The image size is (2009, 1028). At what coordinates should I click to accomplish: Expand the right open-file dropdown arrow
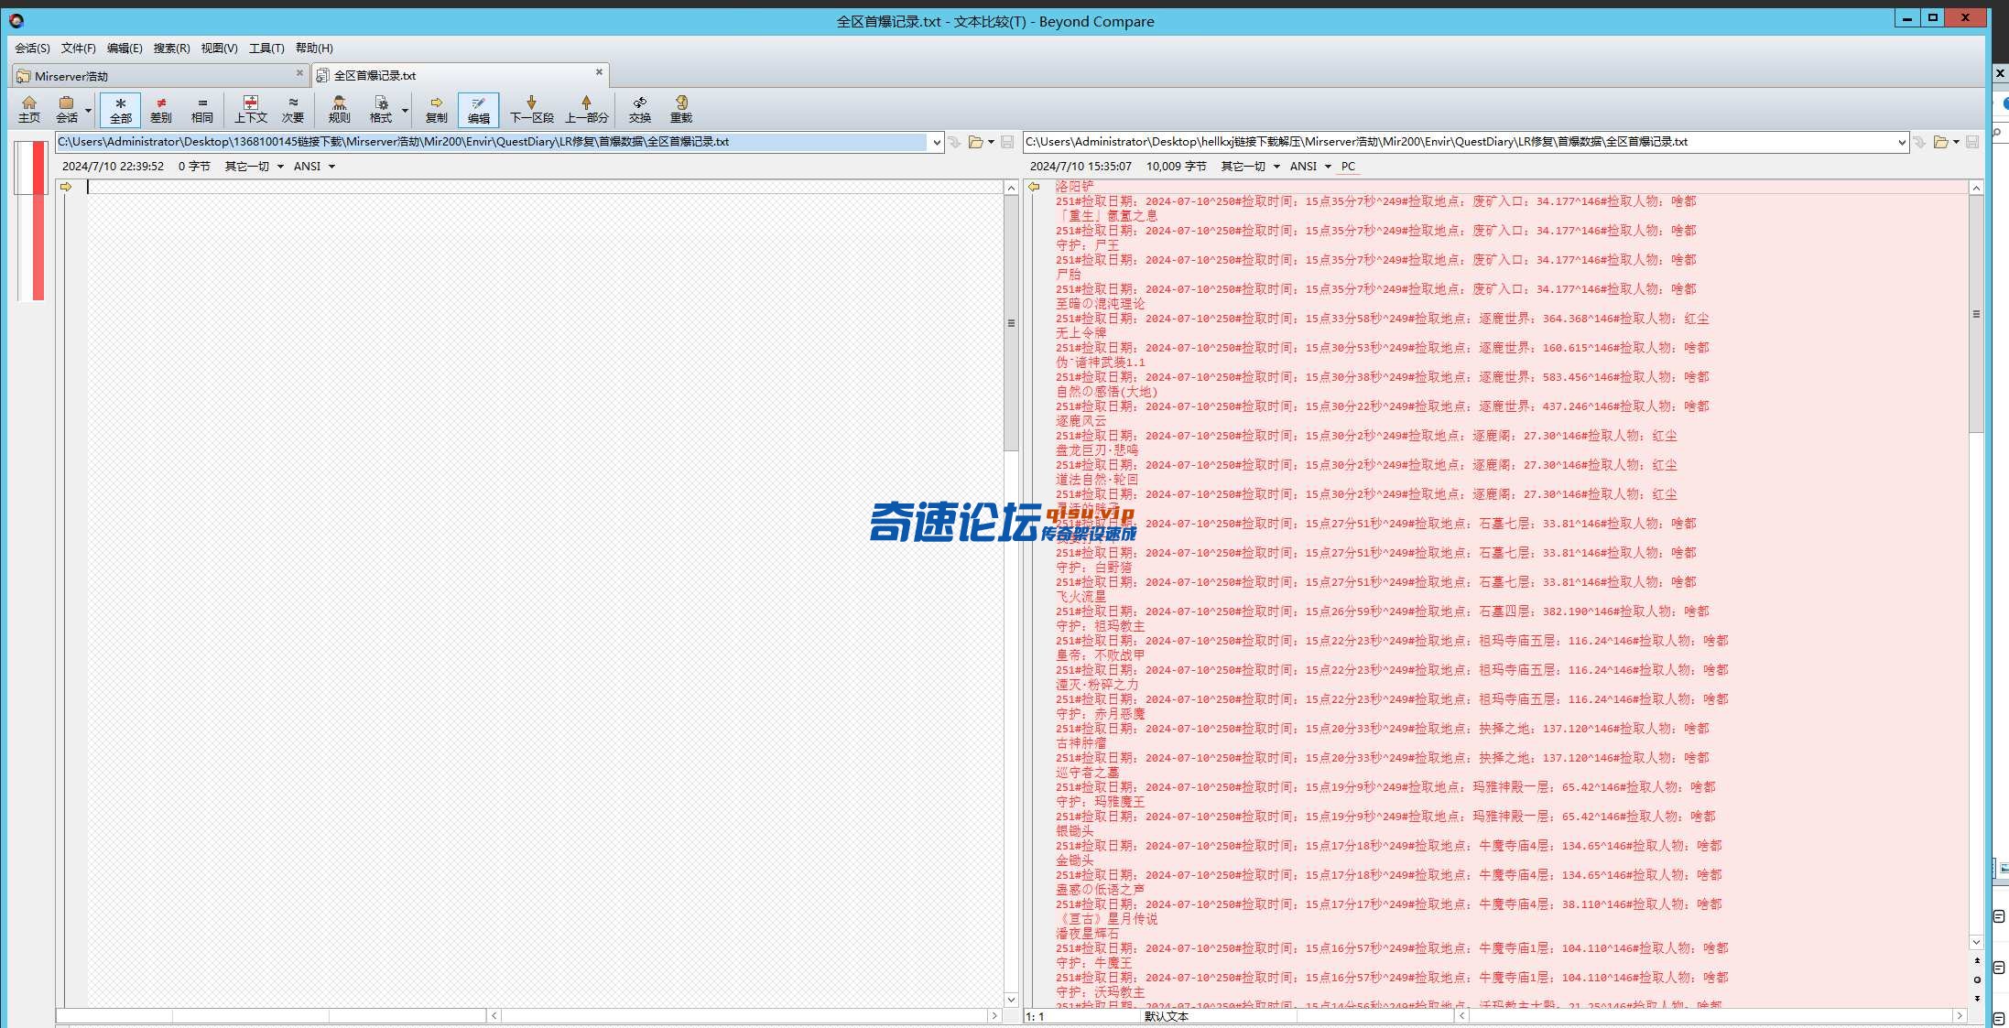1956,142
